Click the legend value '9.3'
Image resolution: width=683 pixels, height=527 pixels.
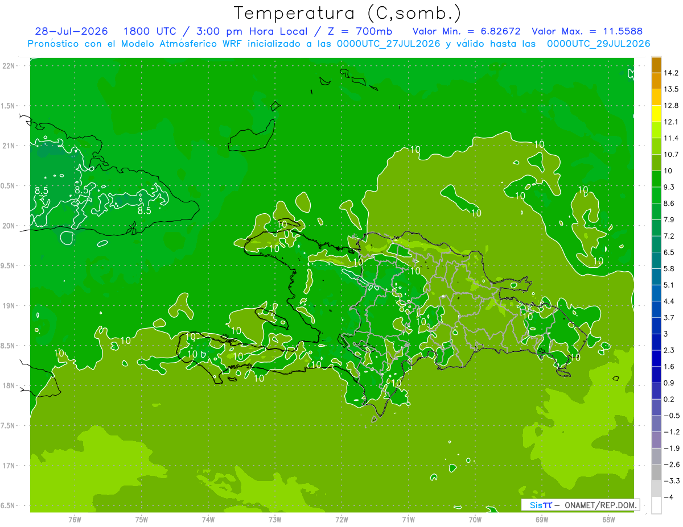669,187
